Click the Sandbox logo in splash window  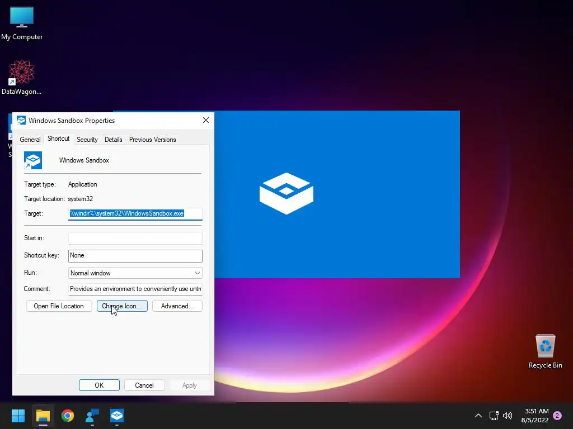(286, 193)
